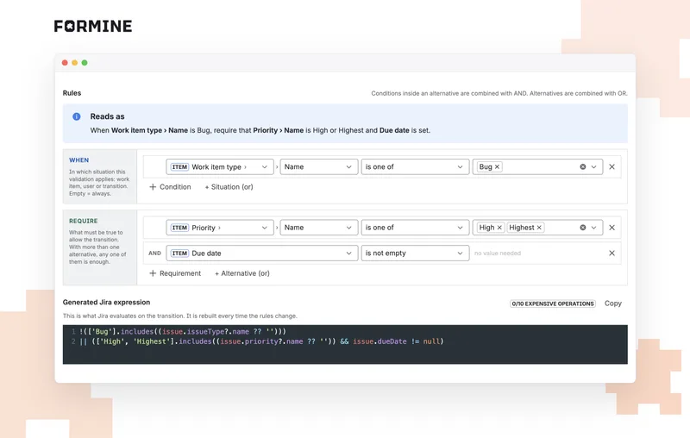Add a new Condition to WHEN
690x438 pixels.
(x=170, y=187)
